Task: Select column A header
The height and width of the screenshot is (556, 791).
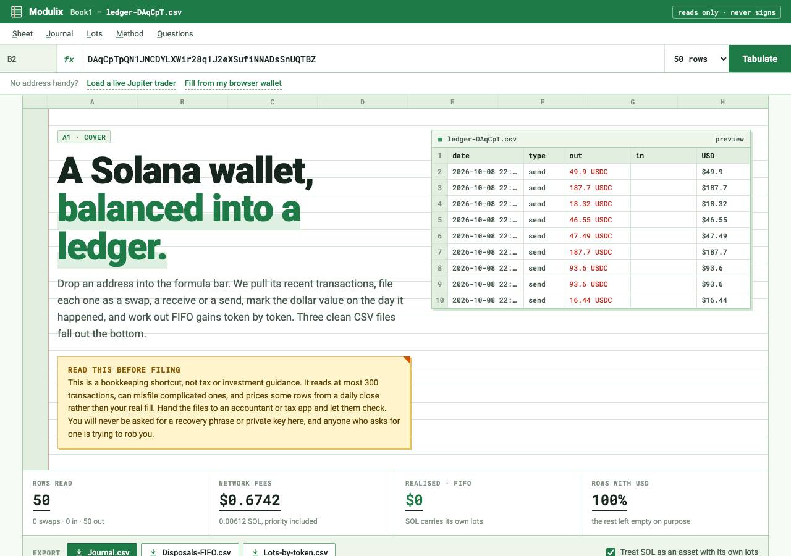Action: 92,102
